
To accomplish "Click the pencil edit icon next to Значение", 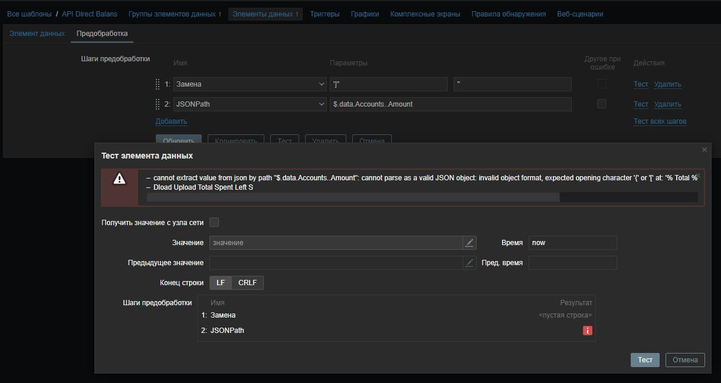I will click(x=469, y=243).
